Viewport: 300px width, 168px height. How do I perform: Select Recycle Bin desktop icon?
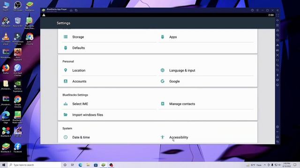18,22
